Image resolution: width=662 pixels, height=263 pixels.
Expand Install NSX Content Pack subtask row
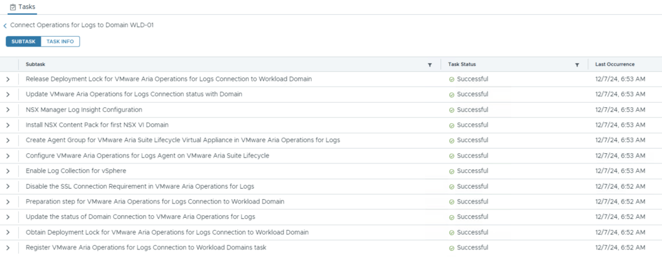8,125
